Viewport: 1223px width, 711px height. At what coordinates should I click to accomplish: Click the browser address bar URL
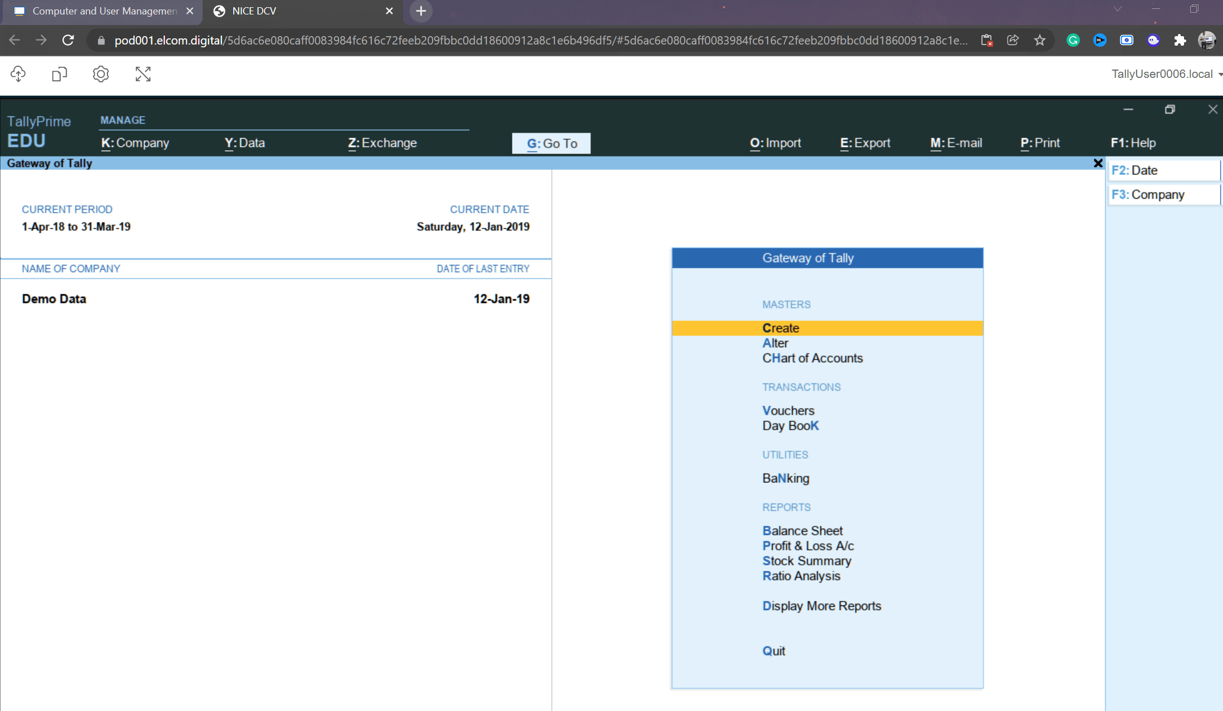[540, 41]
